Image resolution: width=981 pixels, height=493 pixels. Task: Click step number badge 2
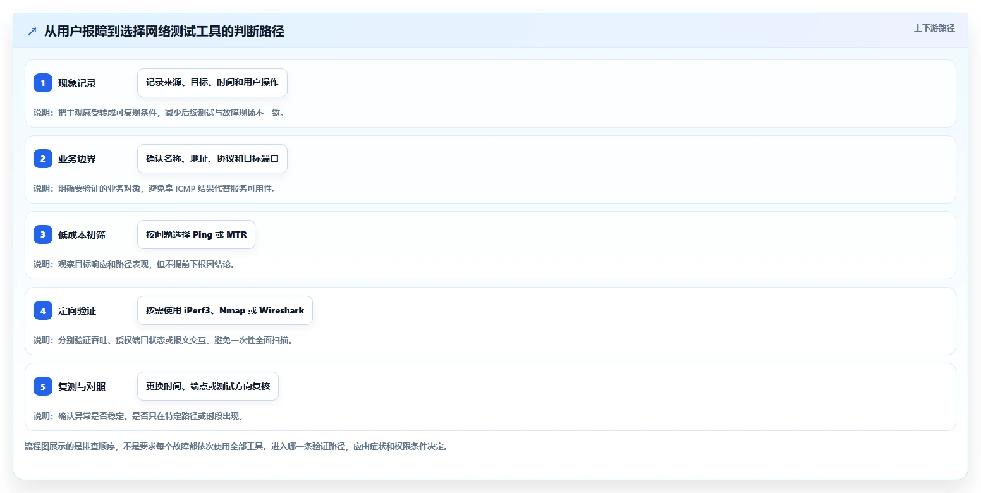tap(43, 159)
